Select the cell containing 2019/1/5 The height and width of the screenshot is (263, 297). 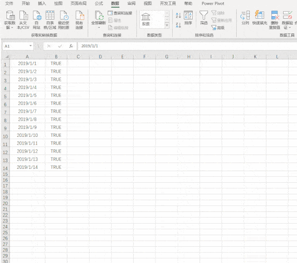pos(27,95)
